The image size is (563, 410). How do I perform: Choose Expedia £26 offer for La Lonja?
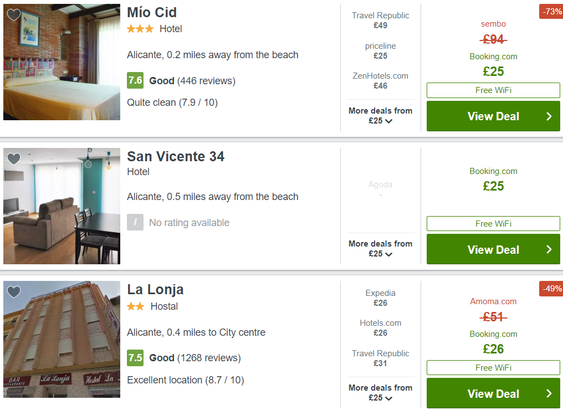(x=380, y=298)
